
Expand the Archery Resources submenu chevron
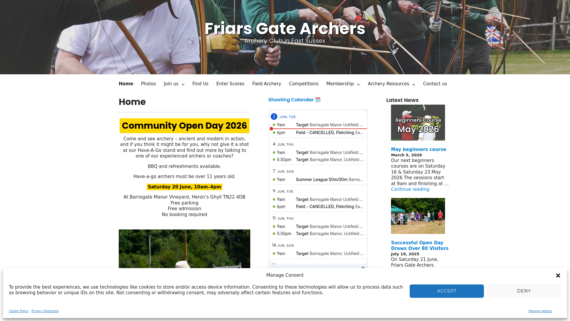tap(414, 84)
